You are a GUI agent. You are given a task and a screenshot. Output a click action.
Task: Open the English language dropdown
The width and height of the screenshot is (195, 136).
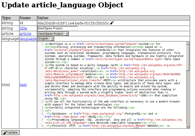click(x=46, y=39)
